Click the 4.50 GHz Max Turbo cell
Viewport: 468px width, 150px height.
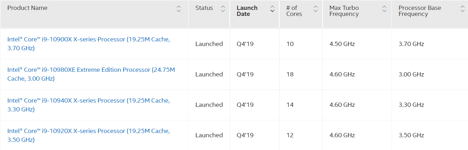[x=342, y=44]
